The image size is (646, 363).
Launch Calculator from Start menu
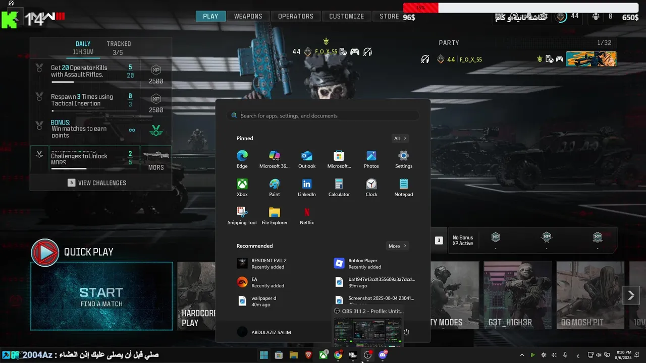[x=339, y=188]
